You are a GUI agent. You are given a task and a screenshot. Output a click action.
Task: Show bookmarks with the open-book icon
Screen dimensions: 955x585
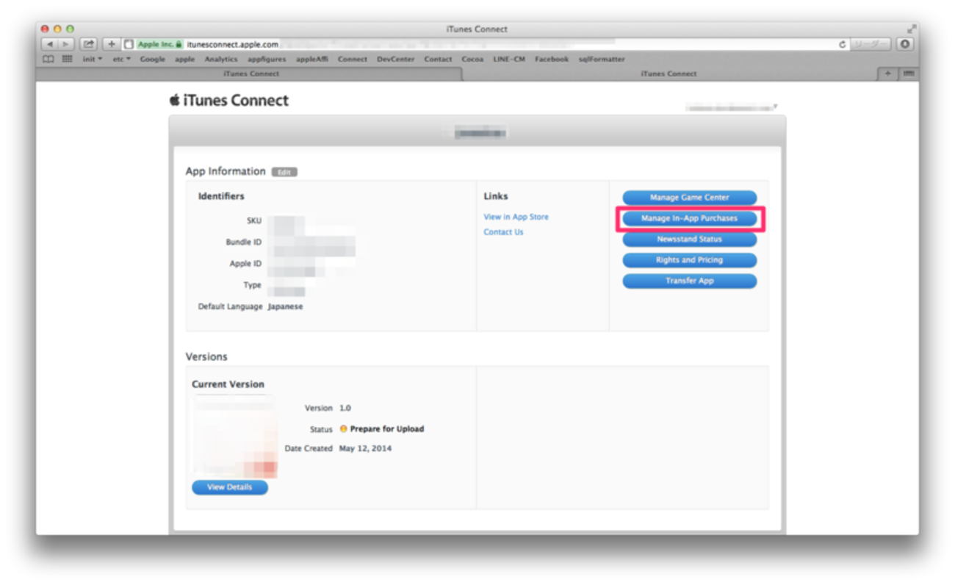pyautogui.click(x=48, y=59)
